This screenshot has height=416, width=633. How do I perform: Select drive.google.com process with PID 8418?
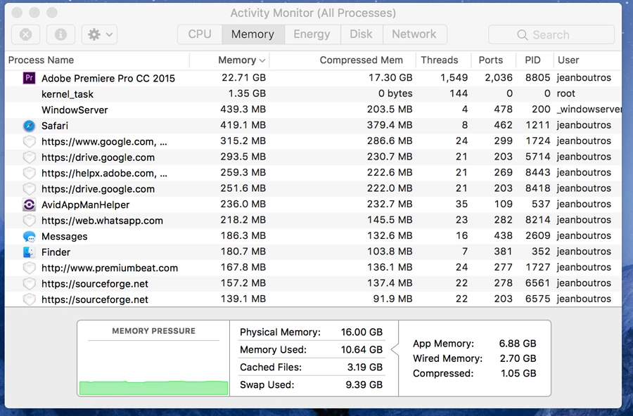pos(313,188)
